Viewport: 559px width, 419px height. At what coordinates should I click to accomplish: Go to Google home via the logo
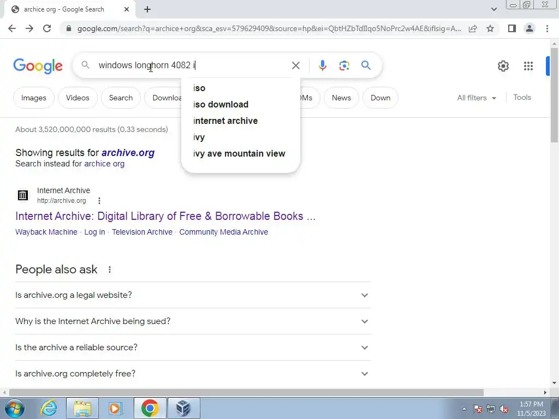(38, 66)
